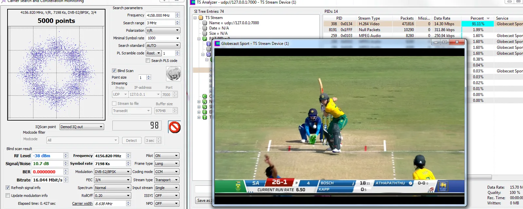Image resolution: width=523 pixels, height=209 pixels.
Task: Click the Globecast Sport window title icon
Action: 217,43
